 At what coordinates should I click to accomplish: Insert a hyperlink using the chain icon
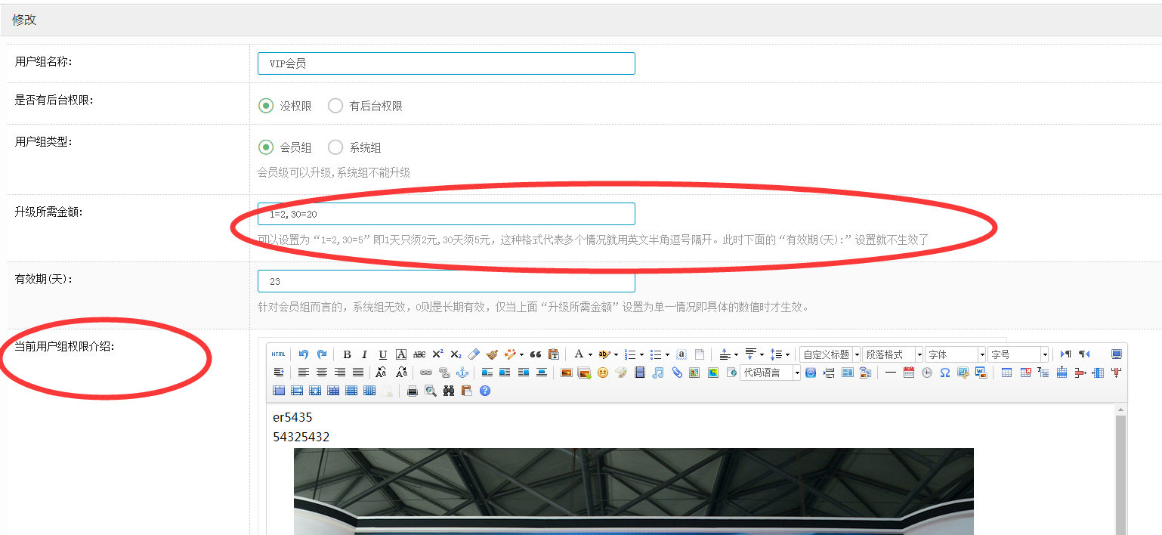click(x=426, y=373)
